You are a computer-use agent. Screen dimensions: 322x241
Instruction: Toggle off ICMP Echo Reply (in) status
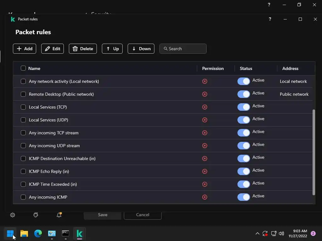pyautogui.click(x=244, y=171)
